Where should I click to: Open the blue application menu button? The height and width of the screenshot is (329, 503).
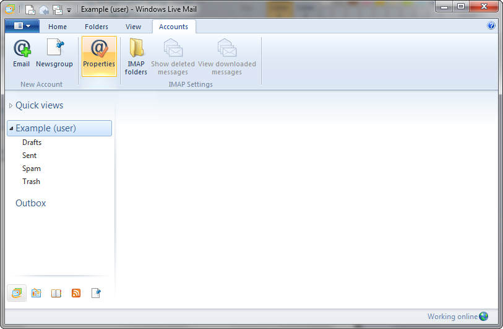(x=22, y=26)
